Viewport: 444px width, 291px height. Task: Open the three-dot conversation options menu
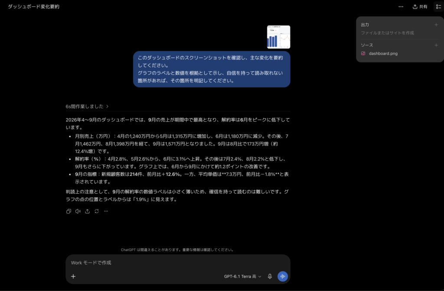[x=401, y=6]
